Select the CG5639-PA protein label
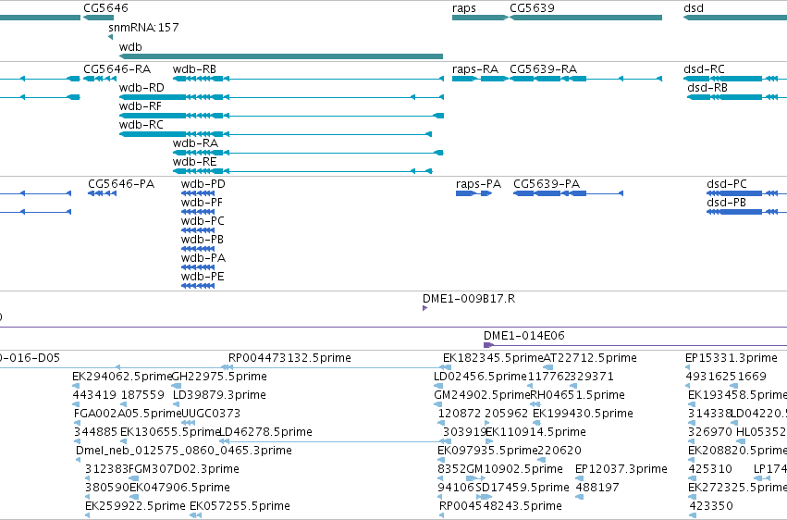The width and height of the screenshot is (787, 520). 547,184
